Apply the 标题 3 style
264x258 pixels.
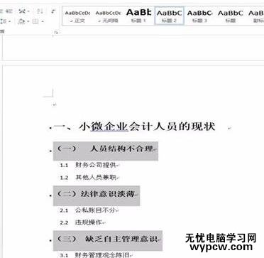[x=199, y=16]
